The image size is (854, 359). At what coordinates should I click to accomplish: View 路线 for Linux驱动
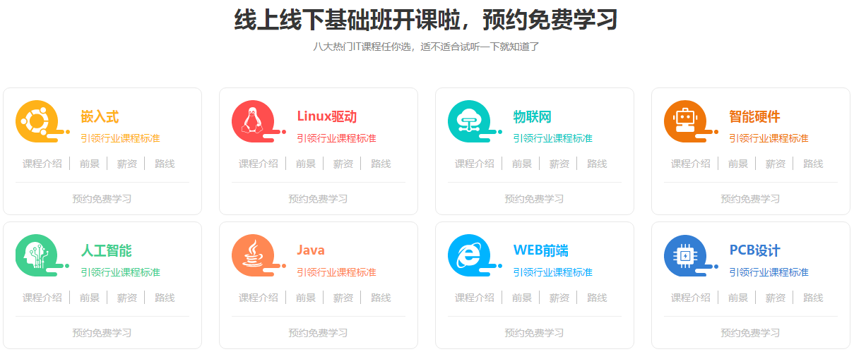click(x=381, y=164)
